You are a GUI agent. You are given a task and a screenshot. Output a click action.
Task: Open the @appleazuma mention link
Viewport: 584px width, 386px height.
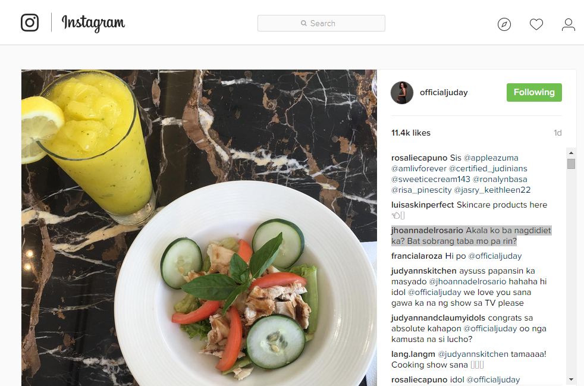coord(491,158)
